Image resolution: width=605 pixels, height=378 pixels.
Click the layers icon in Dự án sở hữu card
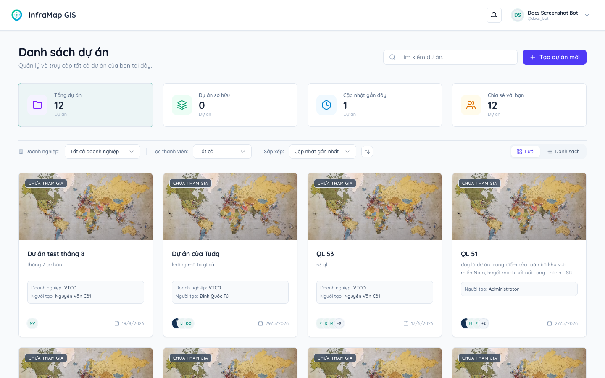coord(182,105)
